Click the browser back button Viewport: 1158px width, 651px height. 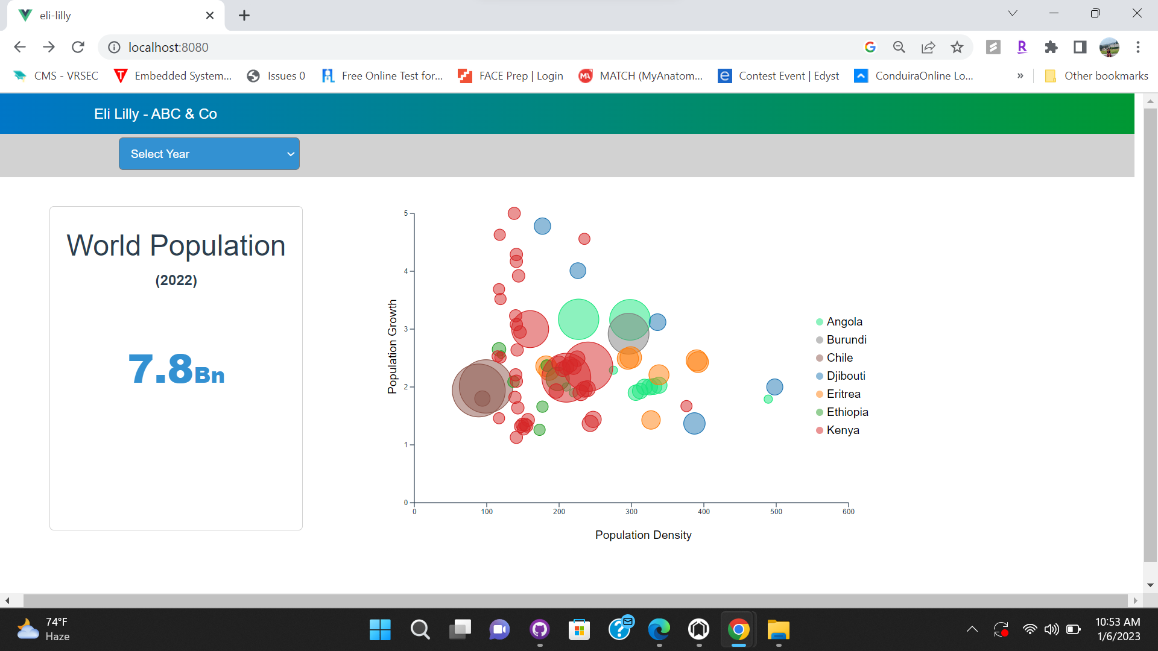click(x=20, y=47)
